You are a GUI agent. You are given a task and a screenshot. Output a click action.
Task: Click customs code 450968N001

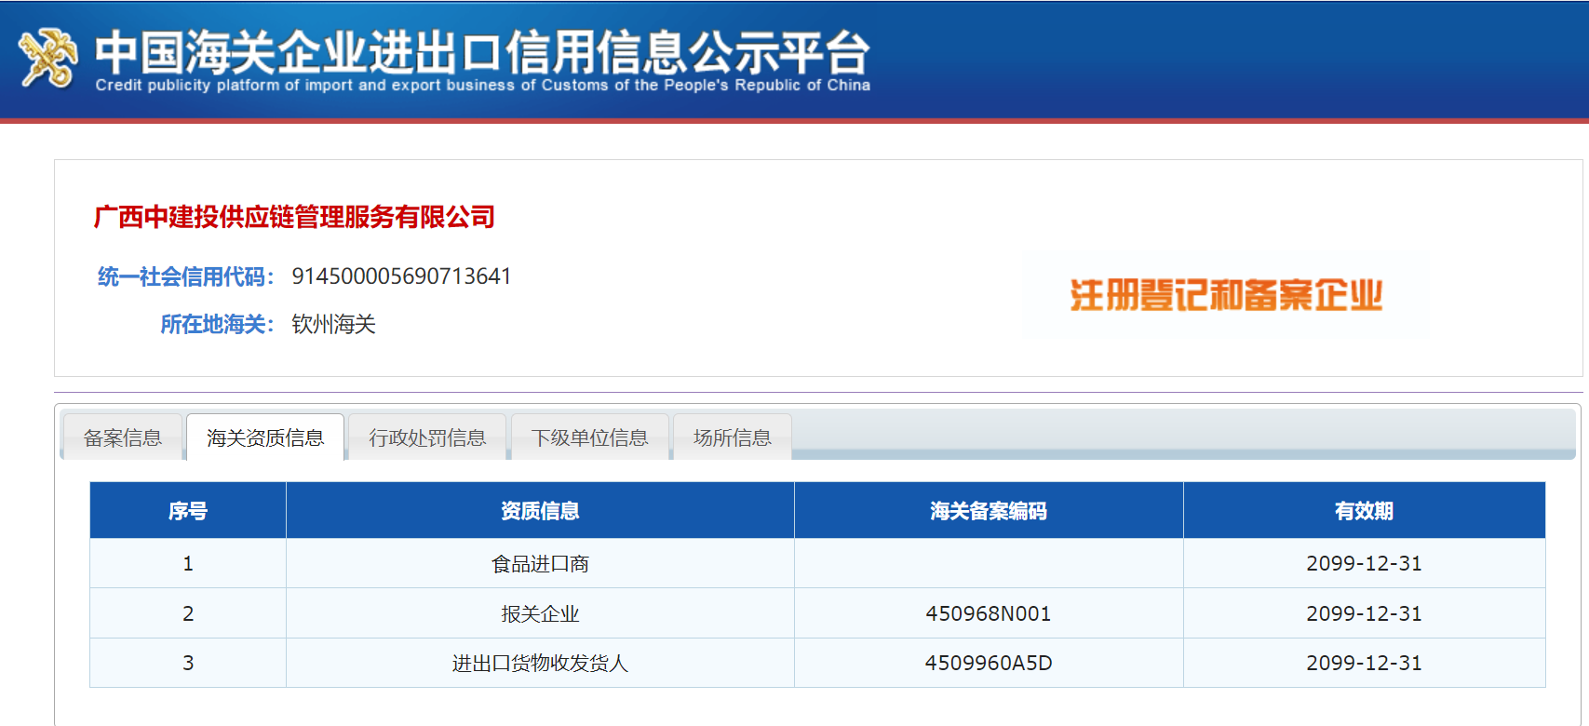[989, 613]
